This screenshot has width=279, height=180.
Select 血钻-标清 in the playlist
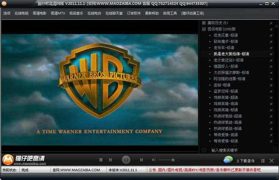coord(222,85)
